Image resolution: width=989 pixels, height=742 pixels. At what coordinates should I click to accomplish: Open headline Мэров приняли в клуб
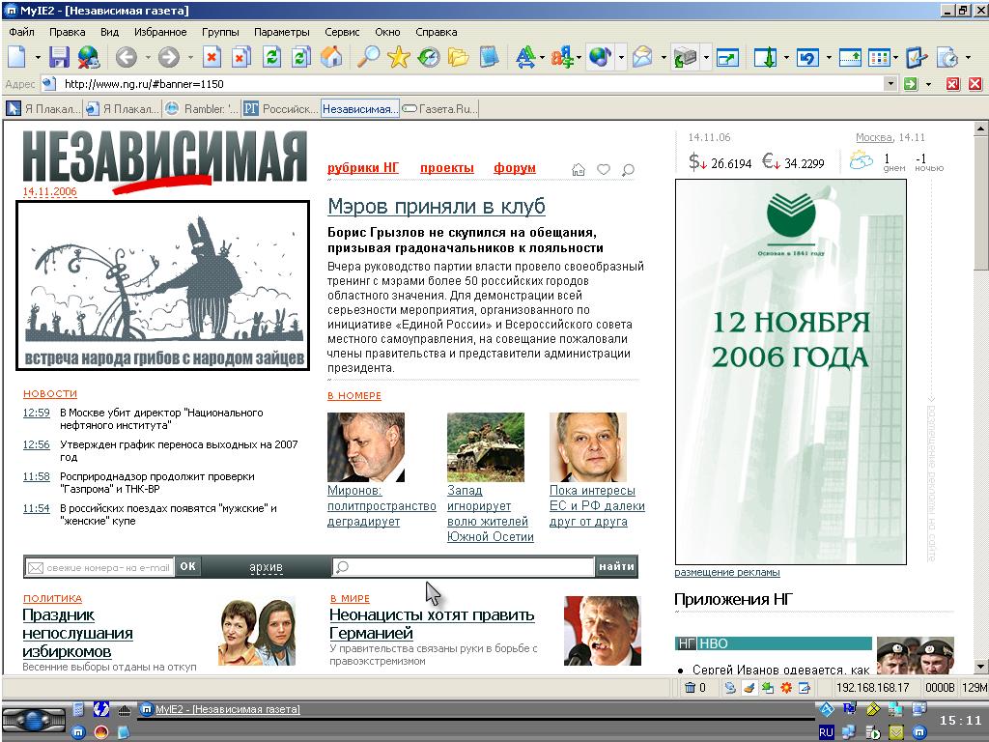click(x=437, y=207)
